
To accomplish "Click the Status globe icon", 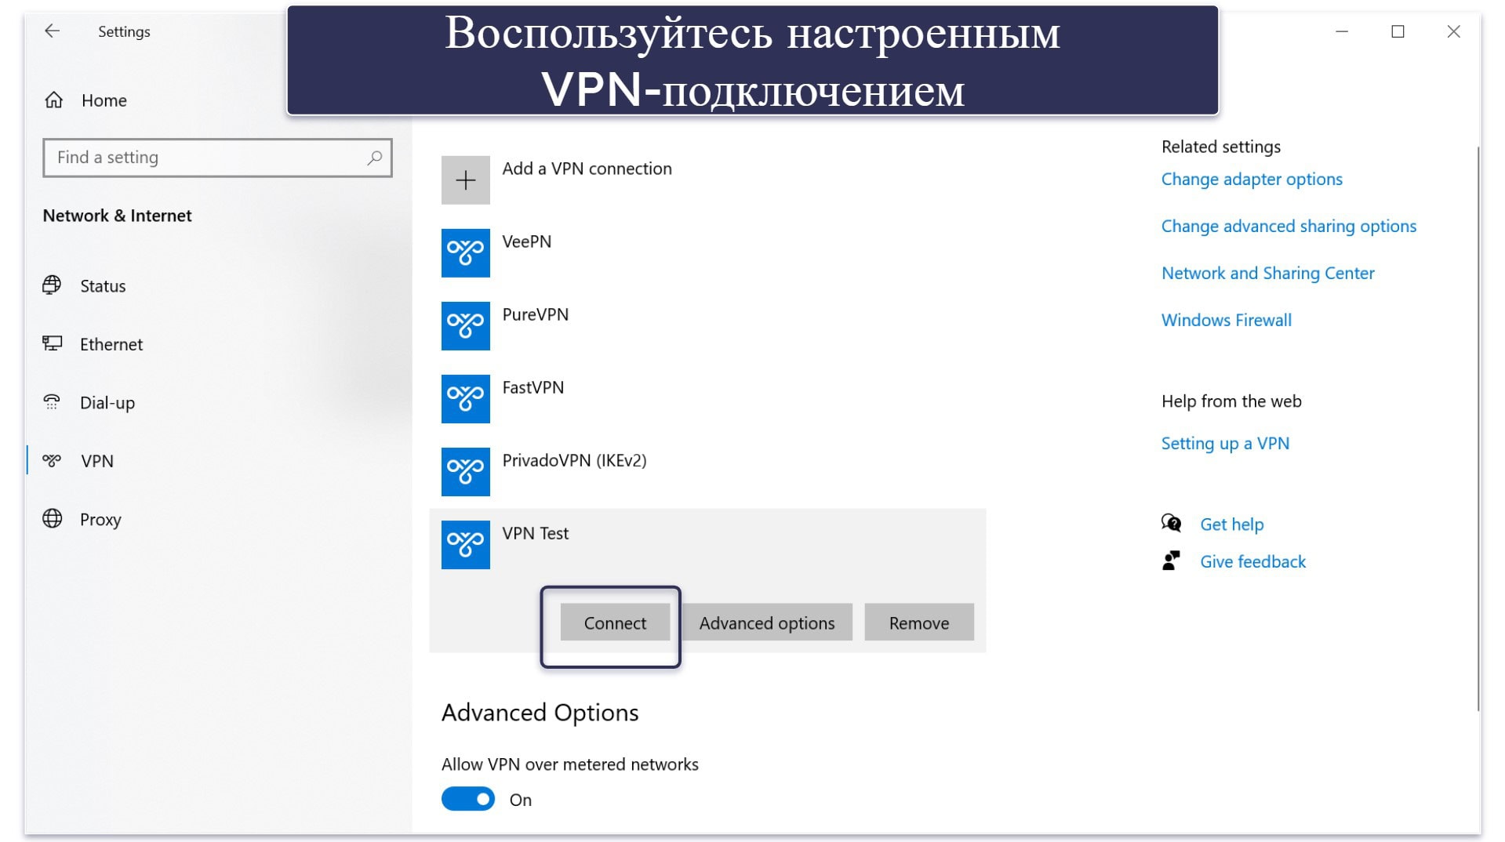I will (52, 285).
